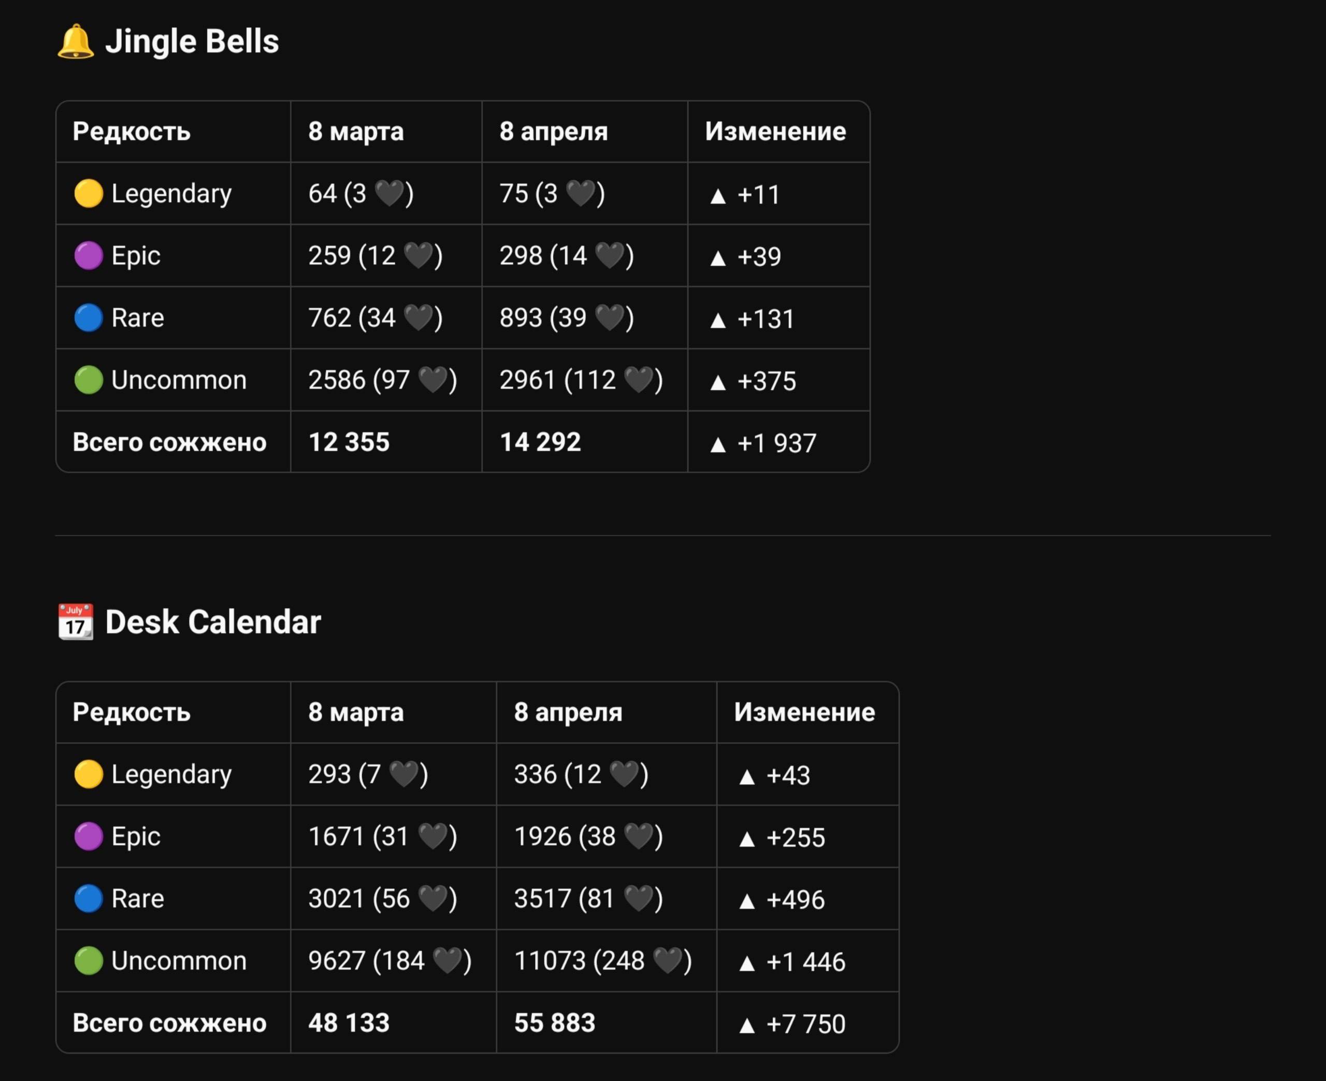Click Изменение header in Jingle Bells table
Screen dimensions: 1326x1081
click(x=776, y=132)
